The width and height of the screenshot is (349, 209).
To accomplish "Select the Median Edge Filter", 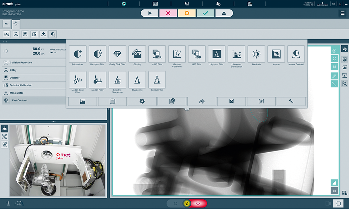I will 77,80.
